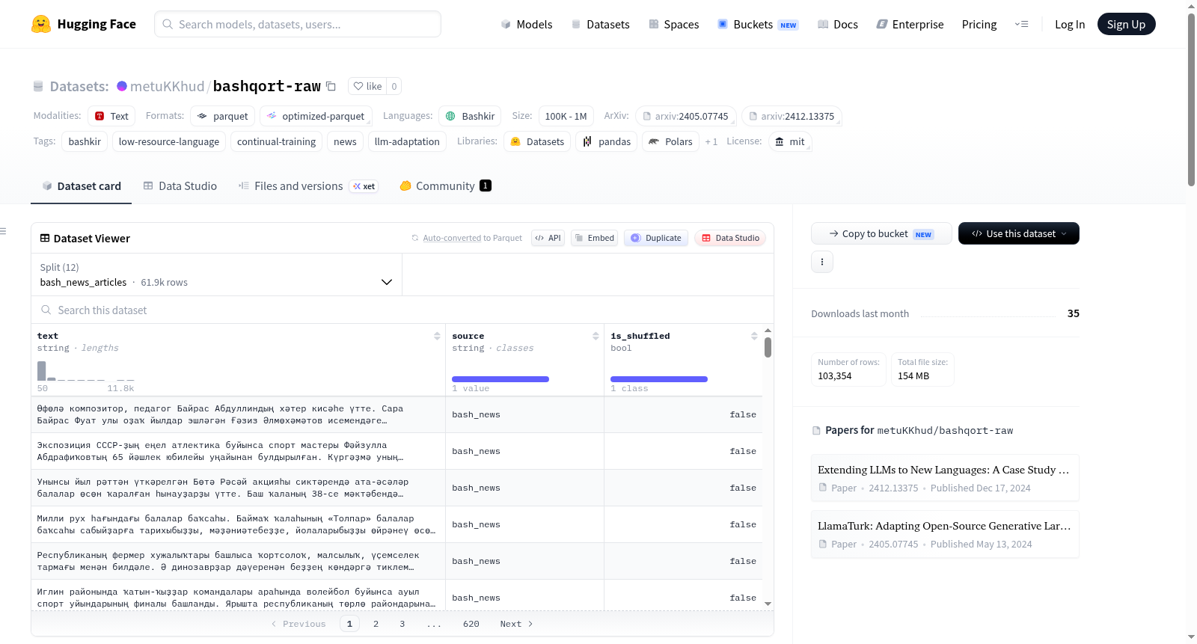Filter by Bashkir language tag

[x=470, y=116]
